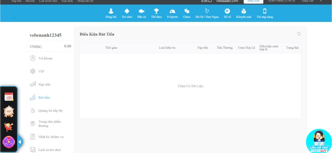The height and width of the screenshot is (153, 332).
Task: Open the calendar check-in floating icon
Action: [9, 97]
